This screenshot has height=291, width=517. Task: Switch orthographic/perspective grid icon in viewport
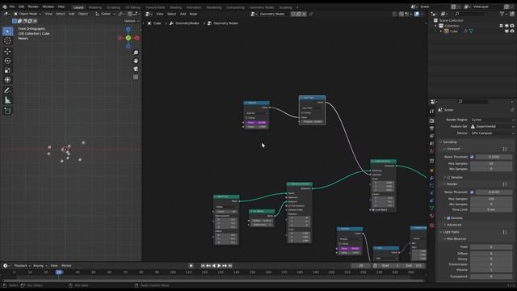tap(136, 77)
